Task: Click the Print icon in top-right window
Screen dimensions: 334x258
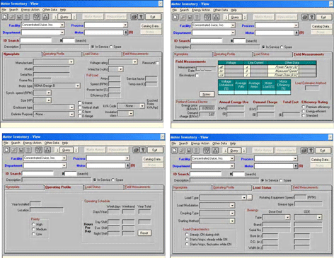Action: [x=305, y=17]
